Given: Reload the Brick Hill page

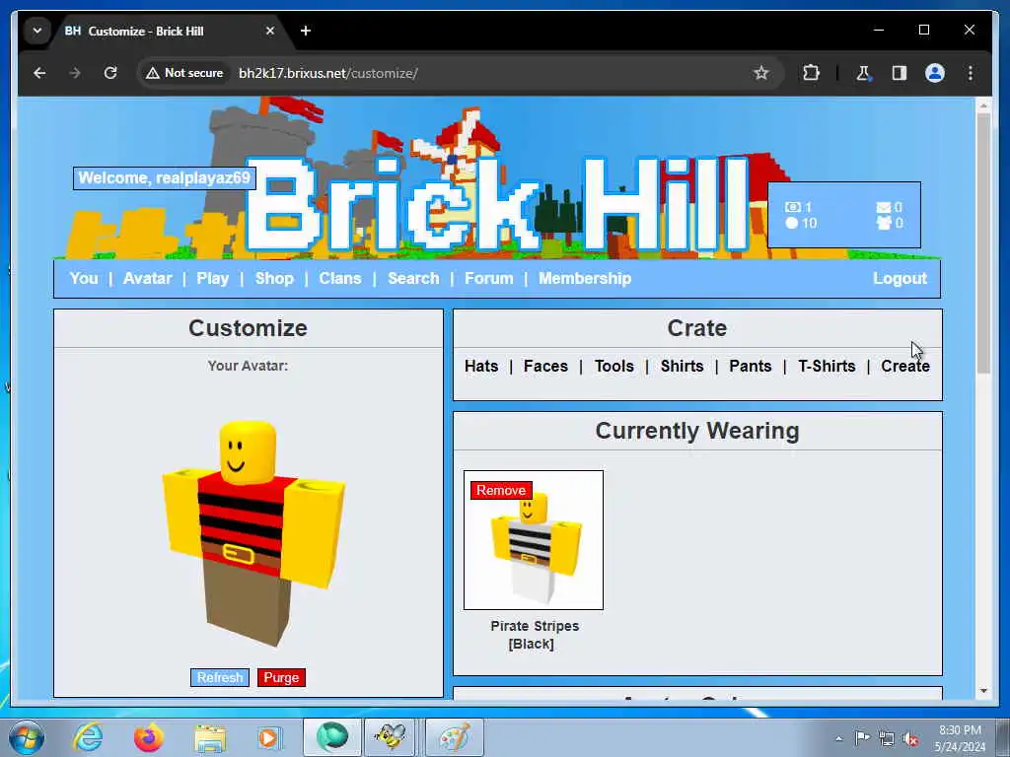Looking at the screenshot, I should pos(110,73).
